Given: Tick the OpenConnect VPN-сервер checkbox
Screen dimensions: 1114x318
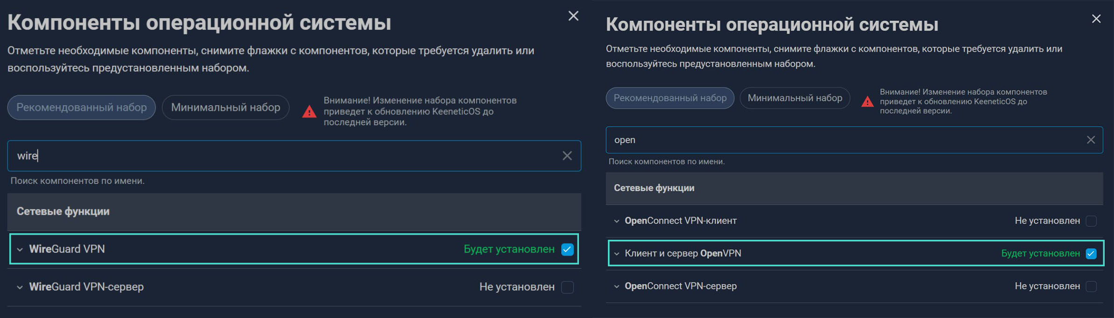Looking at the screenshot, I should tap(1091, 286).
